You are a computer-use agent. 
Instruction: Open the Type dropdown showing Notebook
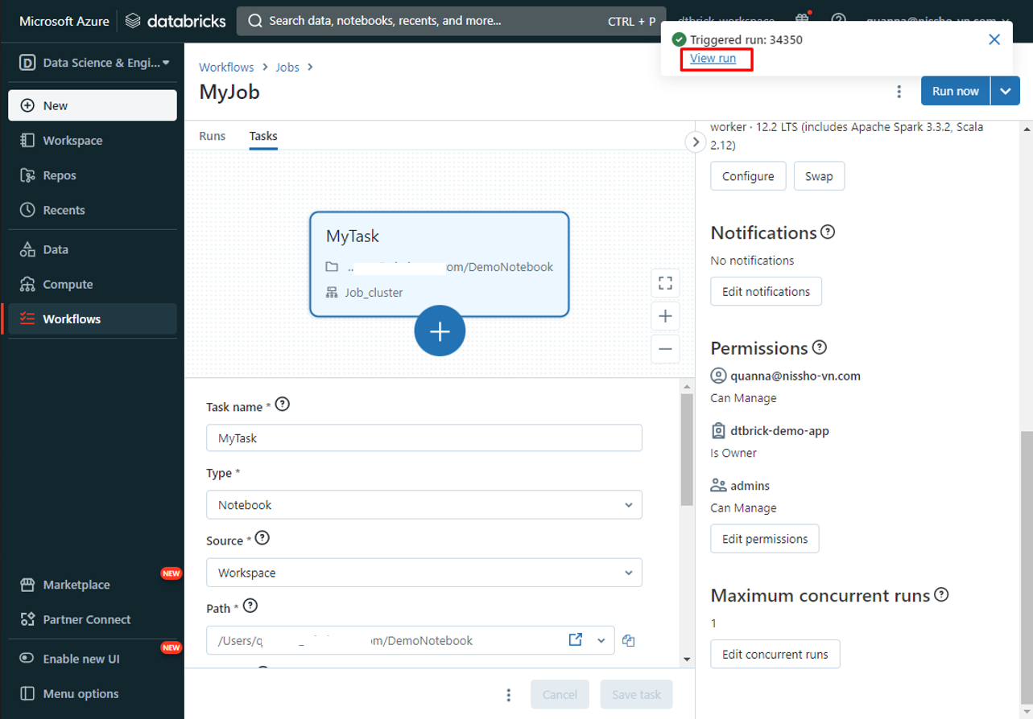pyautogui.click(x=424, y=505)
